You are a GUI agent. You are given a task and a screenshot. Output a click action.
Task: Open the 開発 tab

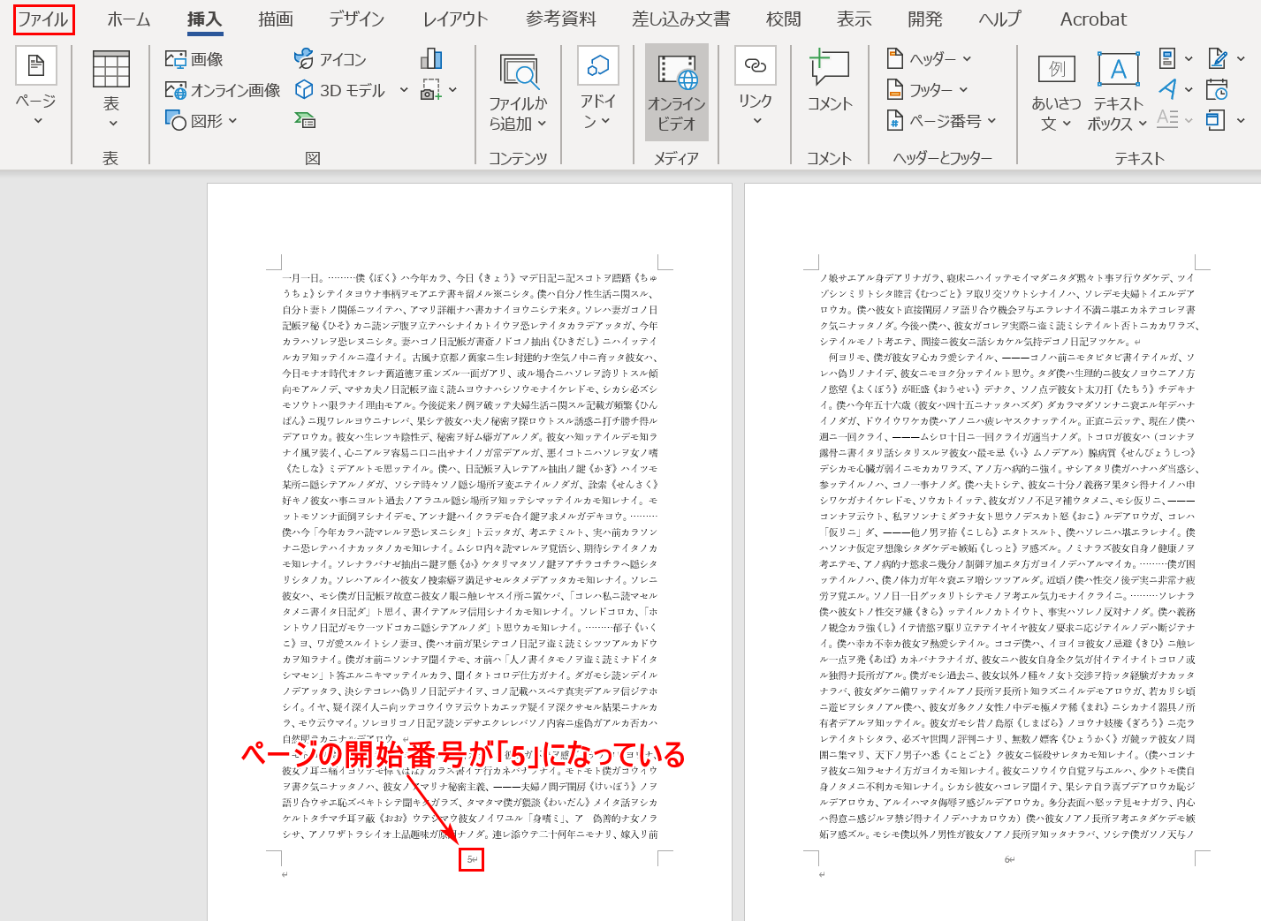point(925,19)
